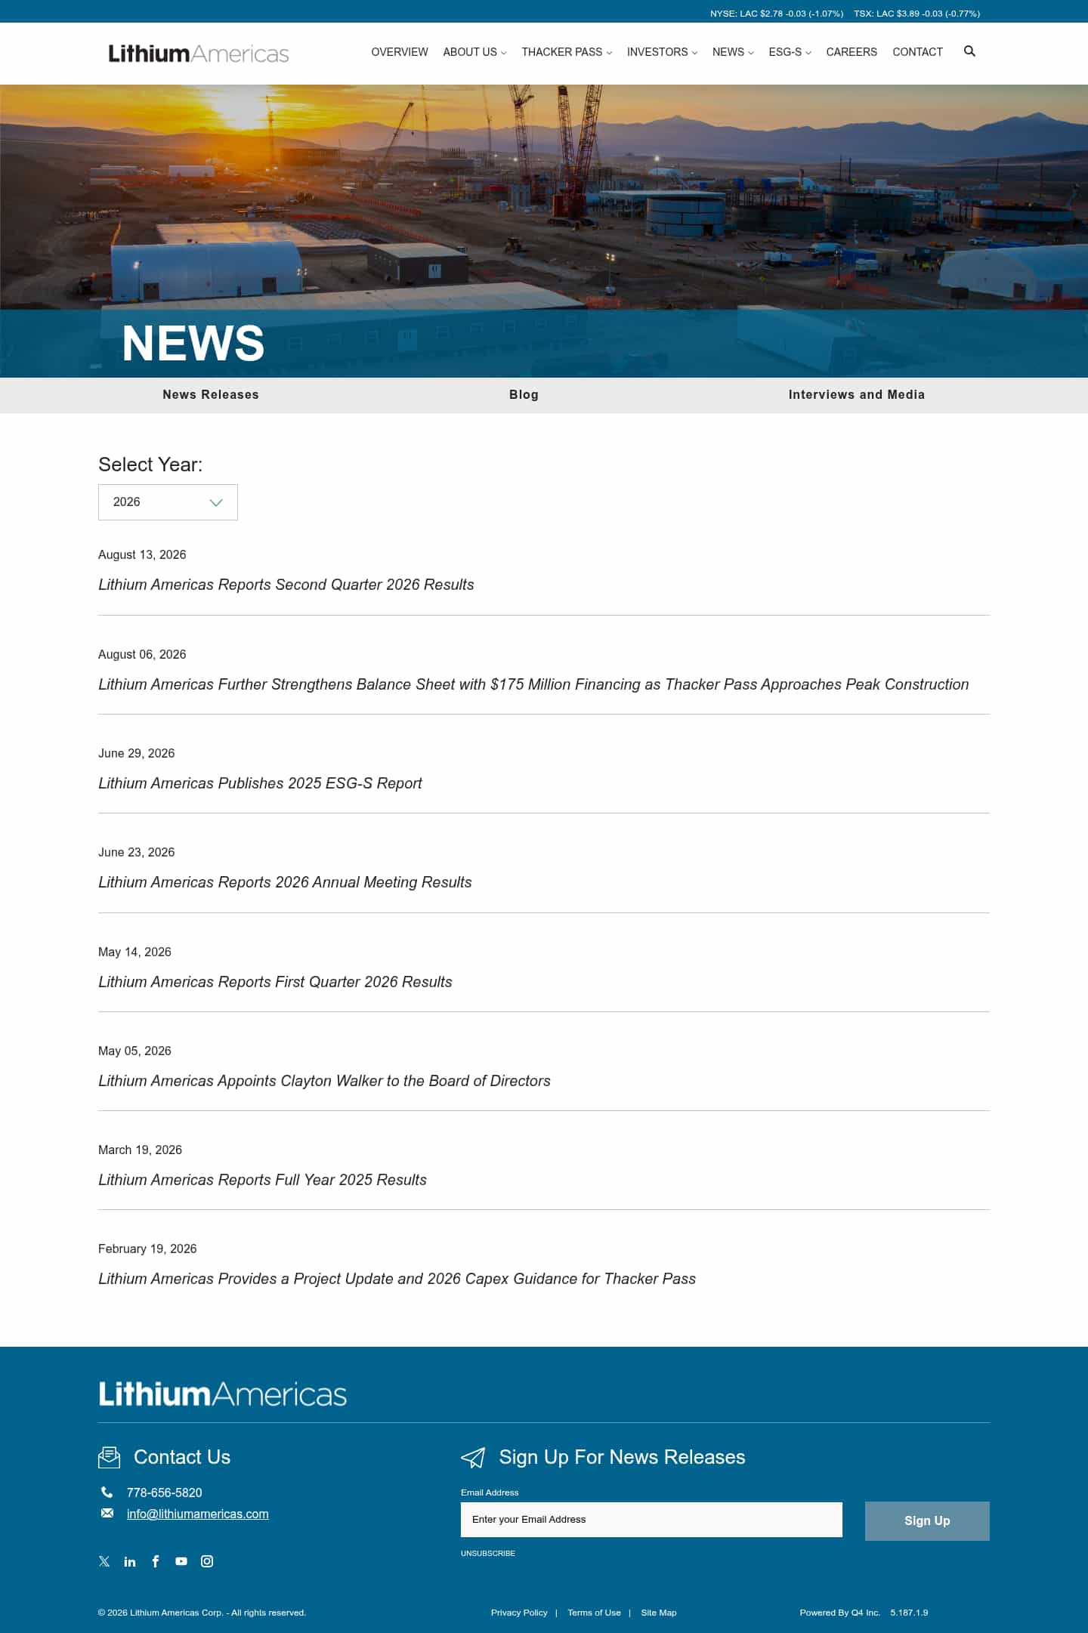The width and height of the screenshot is (1088, 1633).
Task: Click the Unsubscribe link
Action: pyautogui.click(x=488, y=1554)
